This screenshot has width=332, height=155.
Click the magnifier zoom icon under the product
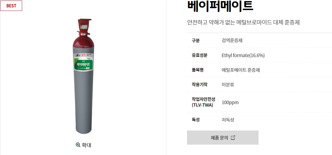tap(78, 145)
